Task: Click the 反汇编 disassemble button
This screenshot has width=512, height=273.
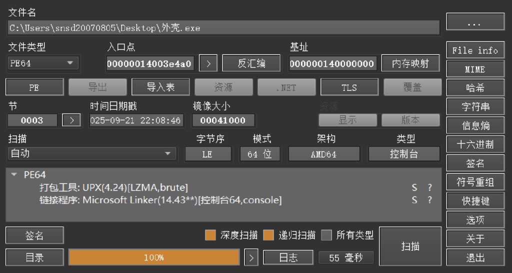Action: pyautogui.click(x=251, y=63)
